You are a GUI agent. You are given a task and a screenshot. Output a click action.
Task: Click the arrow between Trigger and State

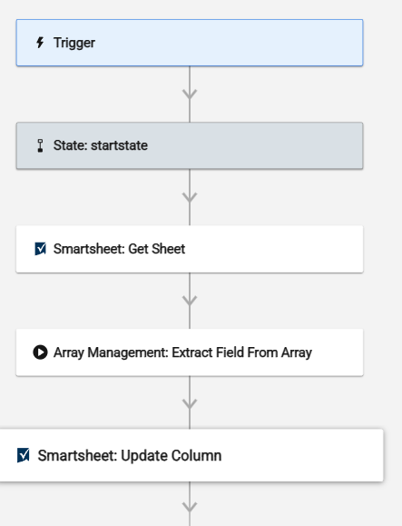click(190, 94)
